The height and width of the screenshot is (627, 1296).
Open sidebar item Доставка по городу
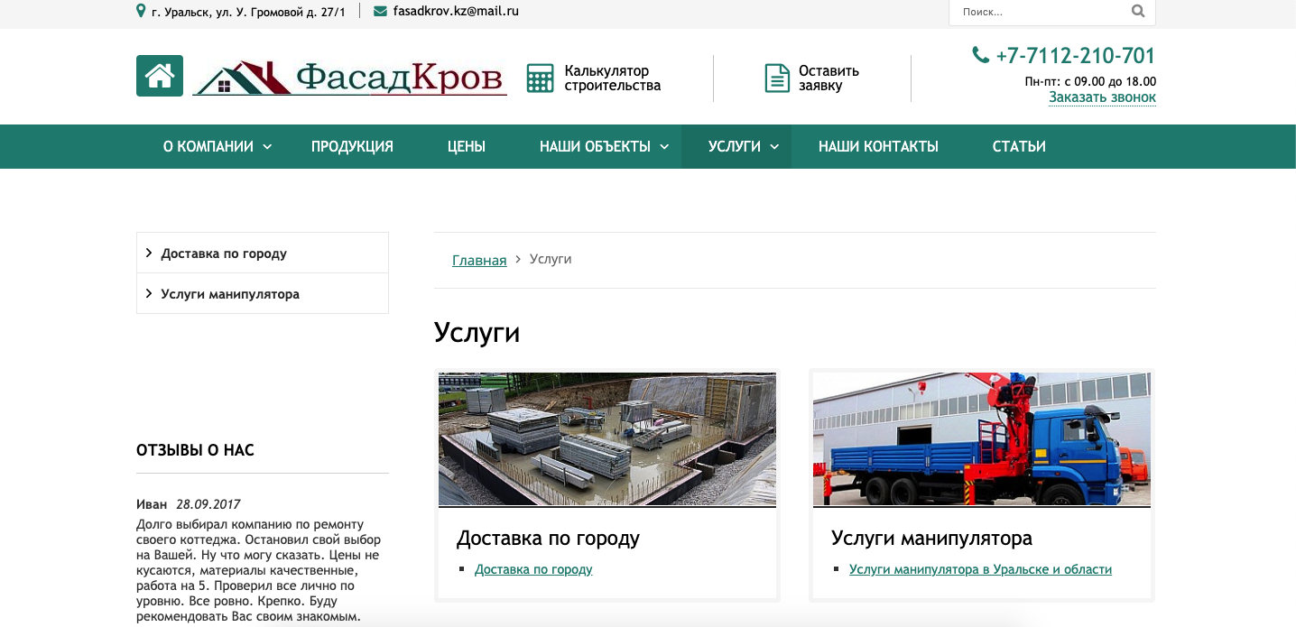coord(224,254)
